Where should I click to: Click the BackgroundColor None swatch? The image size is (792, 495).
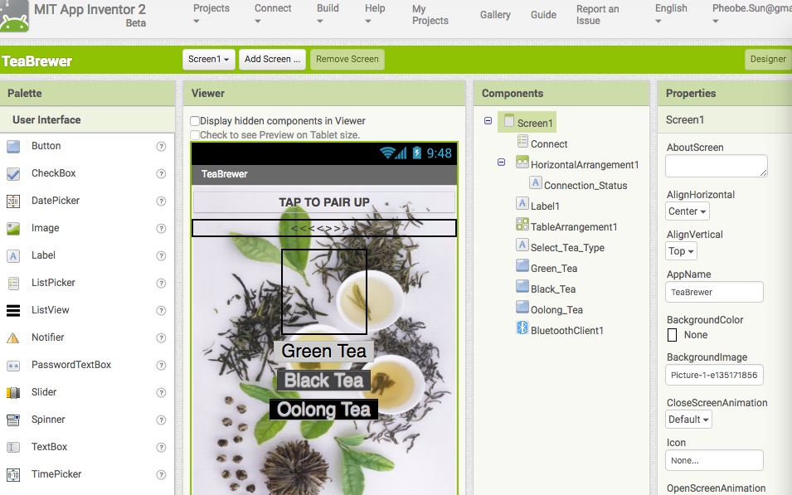[673, 335]
